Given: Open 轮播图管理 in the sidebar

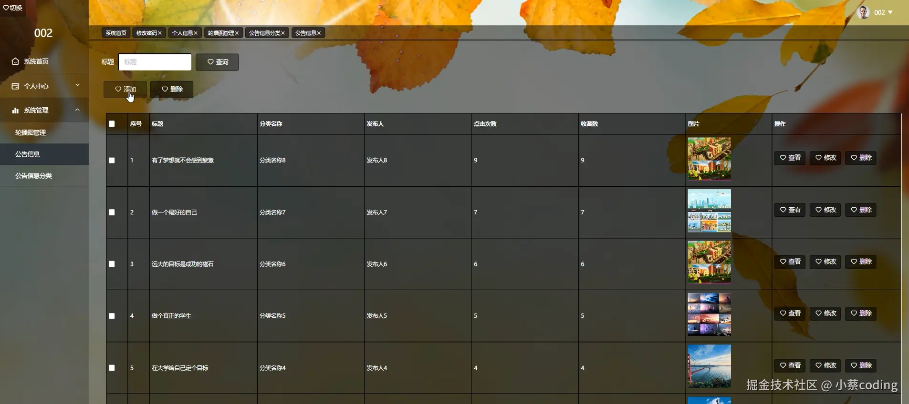Looking at the screenshot, I should tap(44, 132).
